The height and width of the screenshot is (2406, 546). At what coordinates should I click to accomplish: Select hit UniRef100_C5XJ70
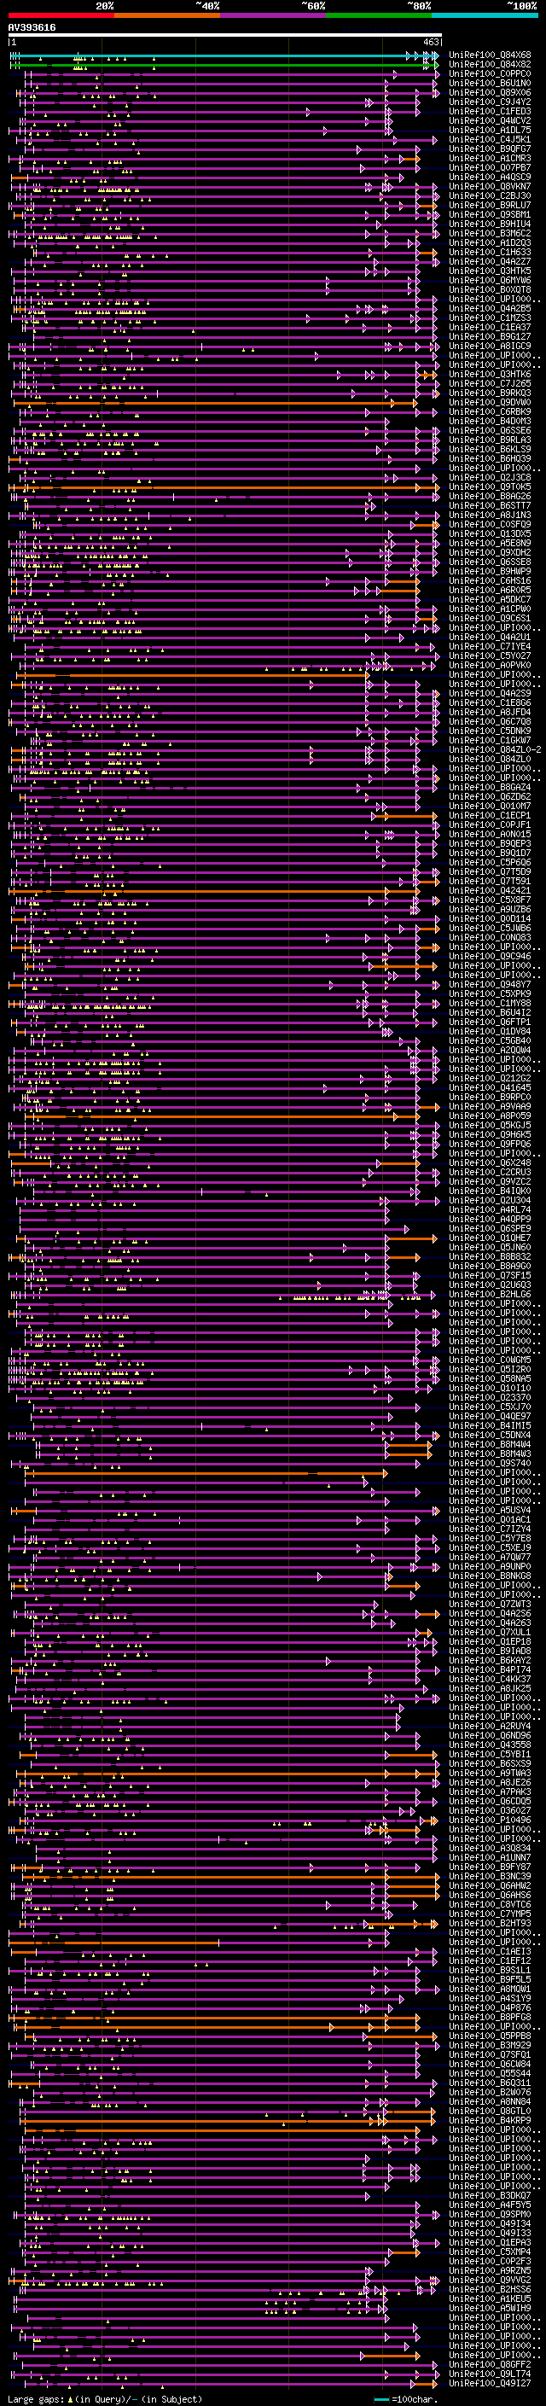(490, 1407)
